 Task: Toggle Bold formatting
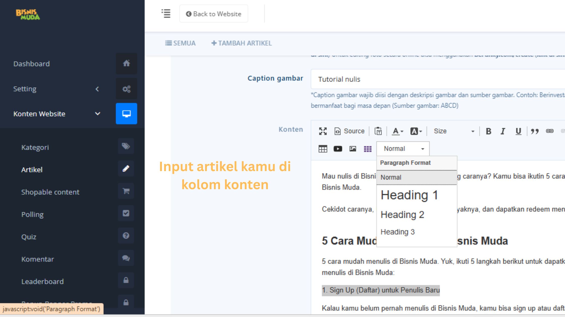pos(489,131)
